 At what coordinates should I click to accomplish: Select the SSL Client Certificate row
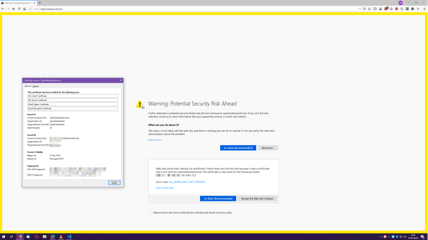pyautogui.click(x=73, y=96)
